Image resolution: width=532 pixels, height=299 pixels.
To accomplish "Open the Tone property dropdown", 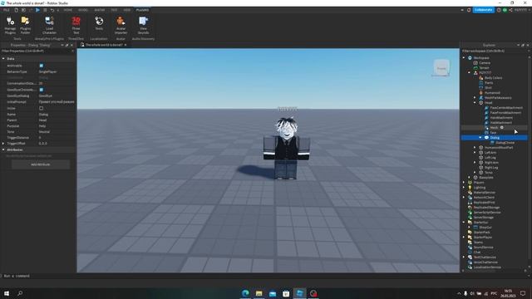I will tap(57, 131).
